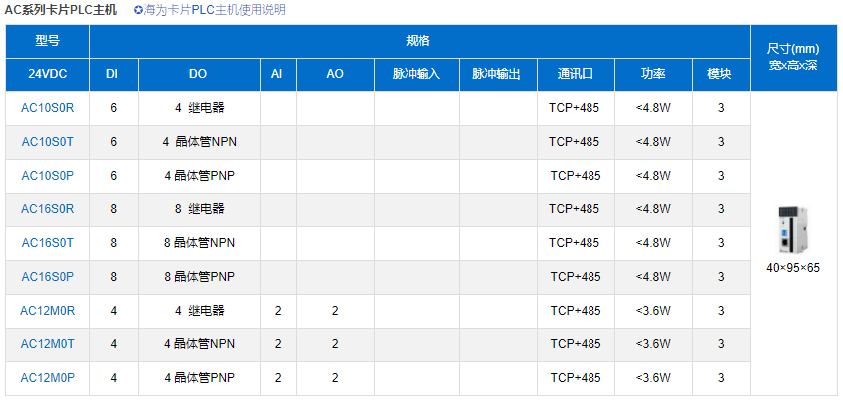Open the 海为卡片PLC主机使用说明 link

(x=214, y=10)
